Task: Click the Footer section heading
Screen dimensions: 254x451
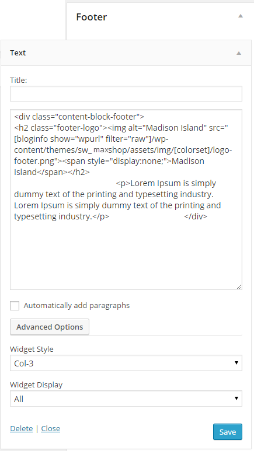Action: click(x=91, y=17)
